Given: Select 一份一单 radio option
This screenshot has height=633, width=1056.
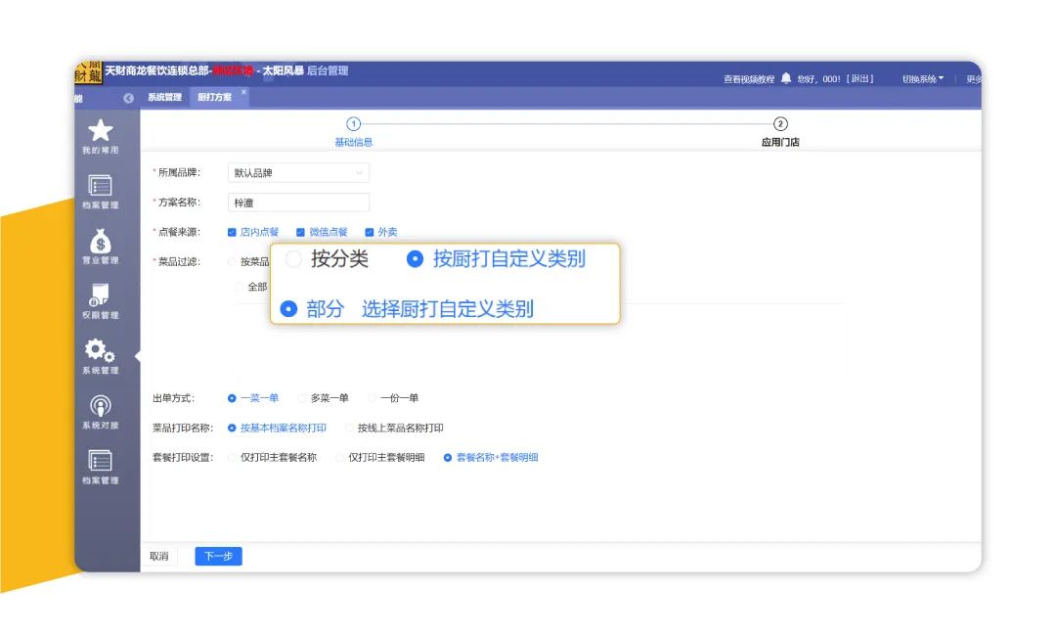Looking at the screenshot, I should [x=372, y=398].
